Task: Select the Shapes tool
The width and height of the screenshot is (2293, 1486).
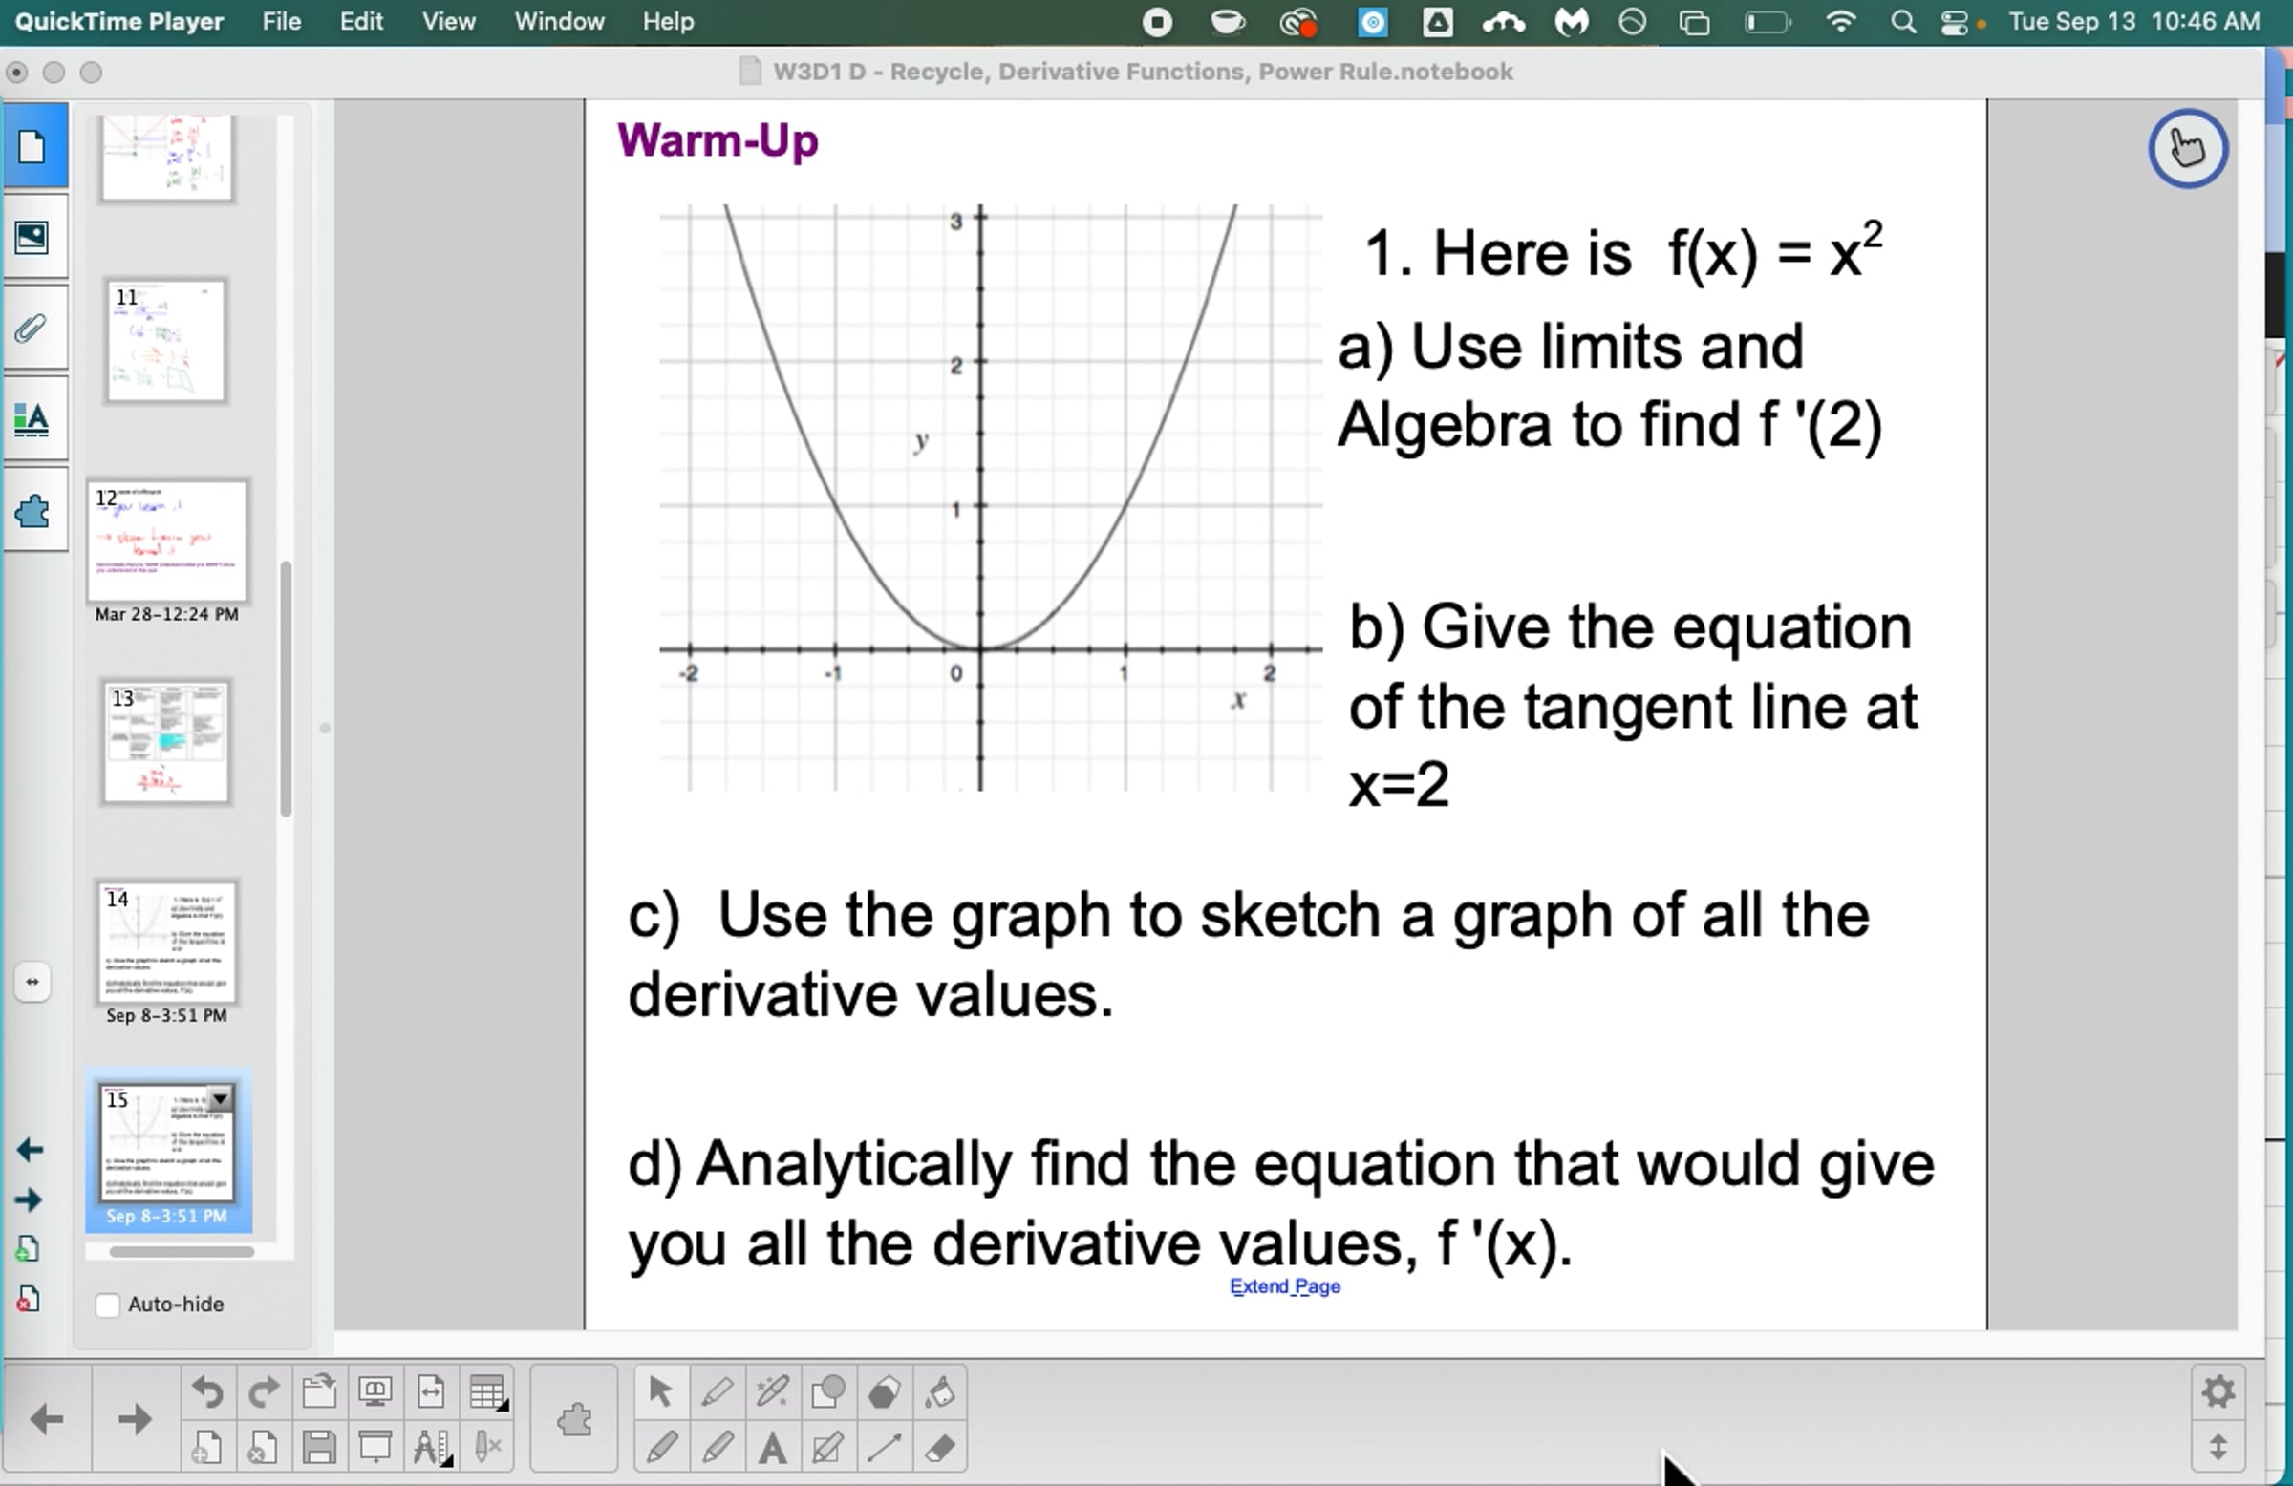Action: (827, 1391)
